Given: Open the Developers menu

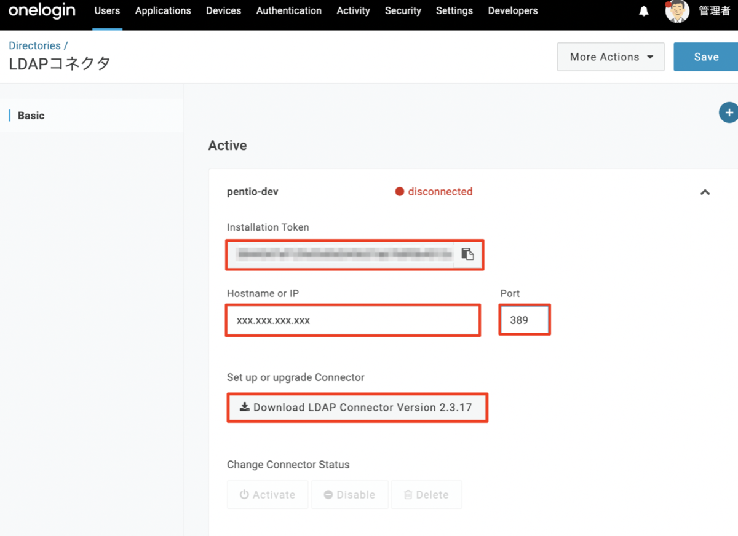Looking at the screenshot, I should pyautogui.click(x=512, y=11).
